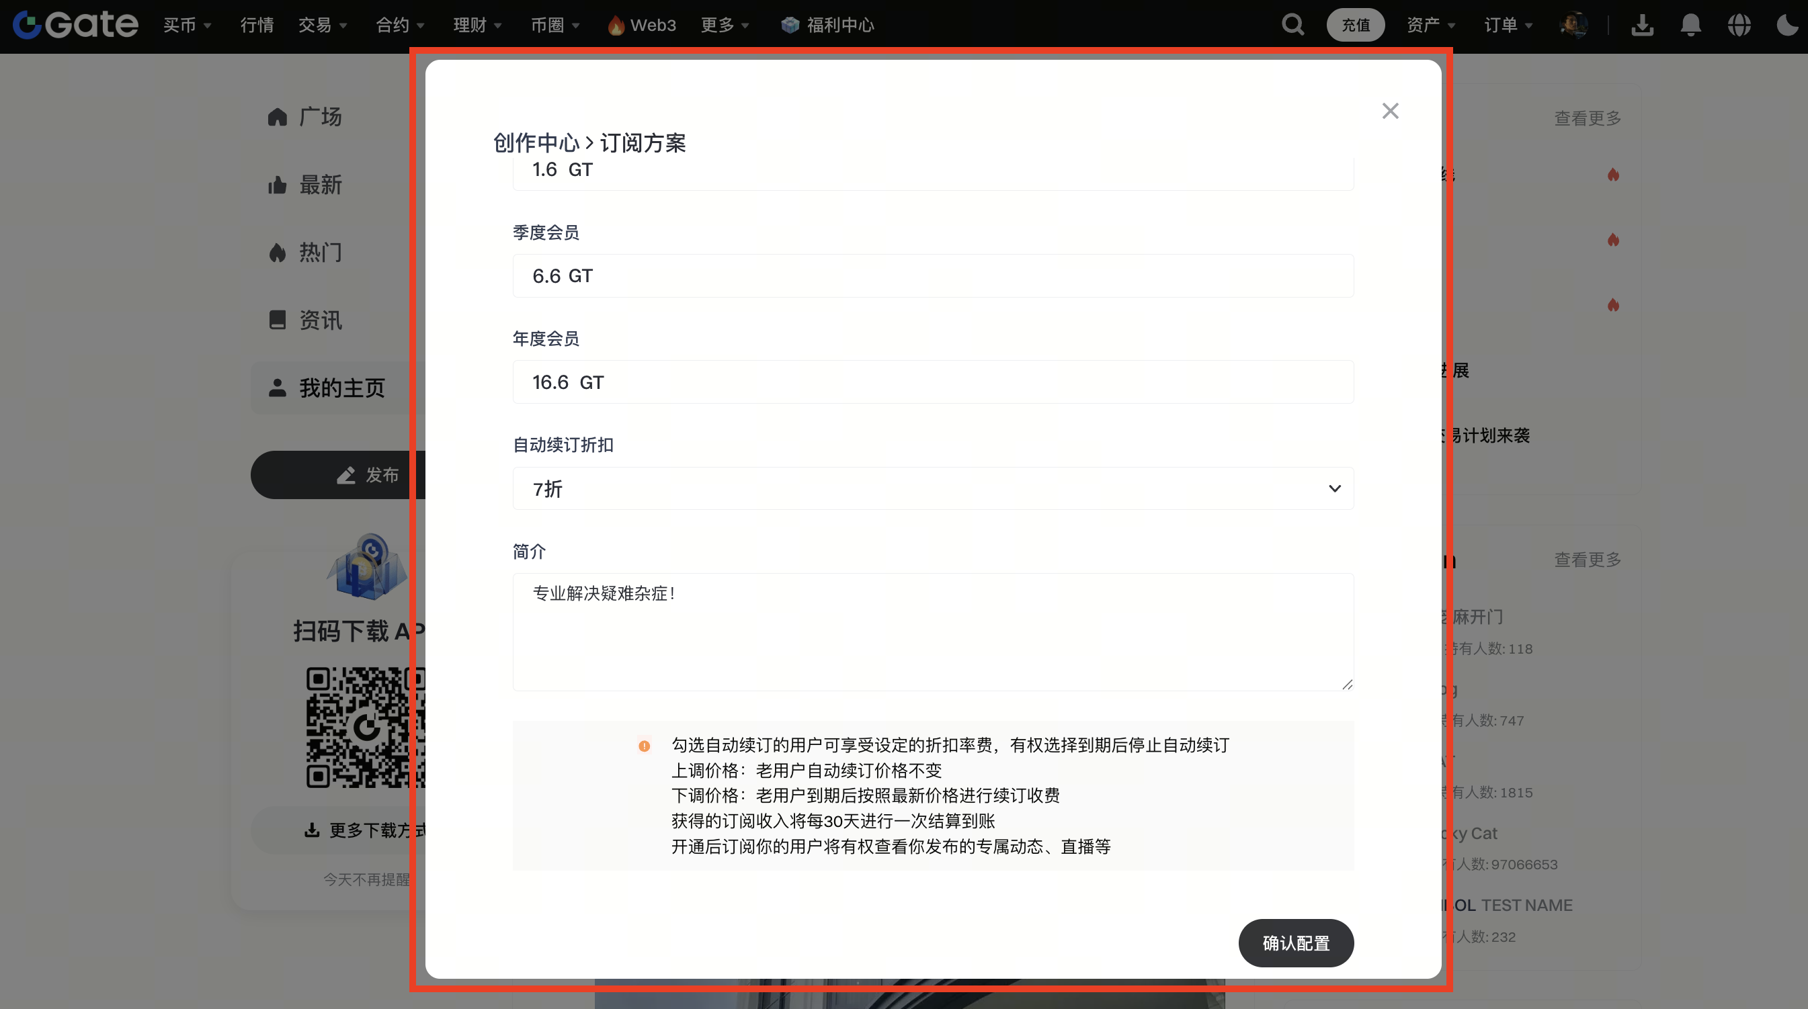
Task: Click the 确认配置 button
Action: [x=1296, y=943]
